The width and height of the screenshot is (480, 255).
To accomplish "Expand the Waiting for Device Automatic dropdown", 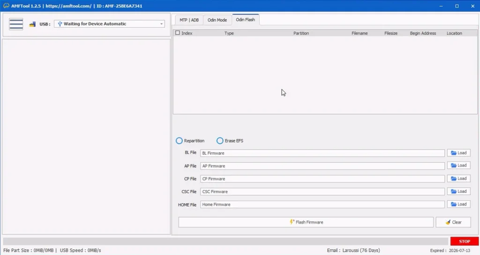I will click(x=161, y=24).
